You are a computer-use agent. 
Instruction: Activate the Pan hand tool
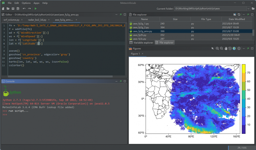coord(226,48)
